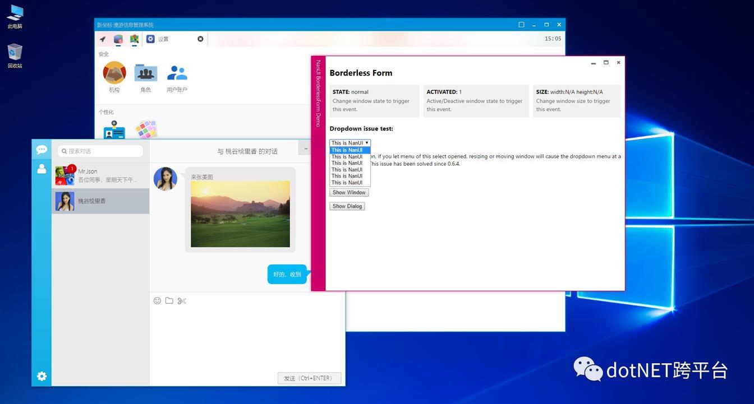Screen dimensions: 754x404
Task: Click the rocket icon in management system toolbar
Action: 103,39
